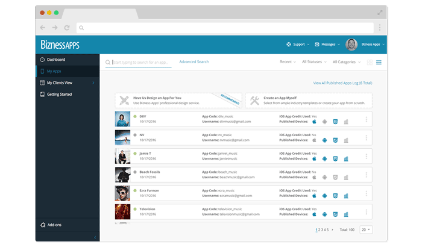Screen dimensions: 422x244
Task: Click the BiznessApps logo
Action: tap(60, 45)
